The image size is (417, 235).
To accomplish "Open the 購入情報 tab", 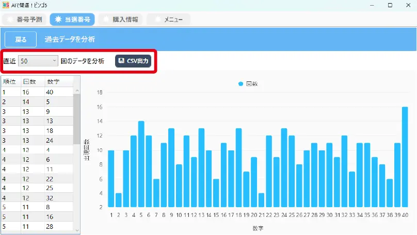I will [x=120, y=20].
